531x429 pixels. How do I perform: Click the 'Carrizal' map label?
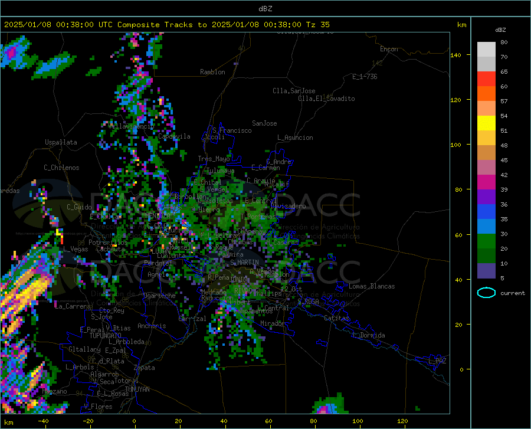pyautogui.click(x=192, y=319)
